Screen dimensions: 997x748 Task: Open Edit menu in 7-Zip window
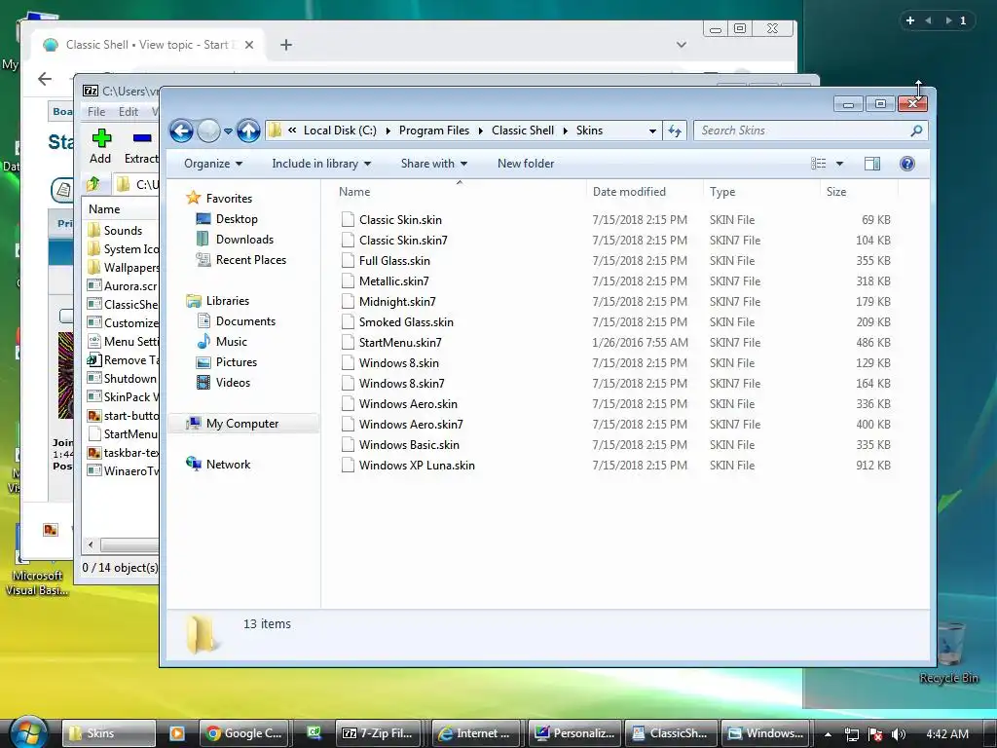pyautogui.click(x=128, y=111)
